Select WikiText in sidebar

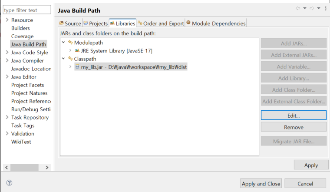21,142
